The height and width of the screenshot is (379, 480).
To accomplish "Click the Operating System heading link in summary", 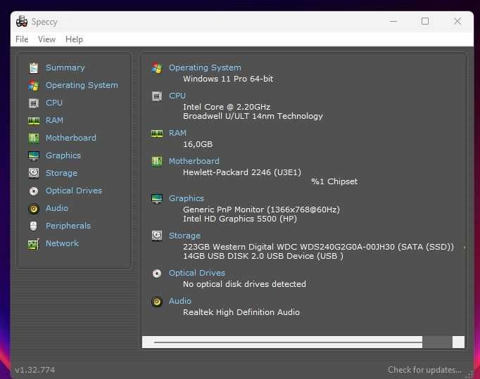I will point(205,68).
